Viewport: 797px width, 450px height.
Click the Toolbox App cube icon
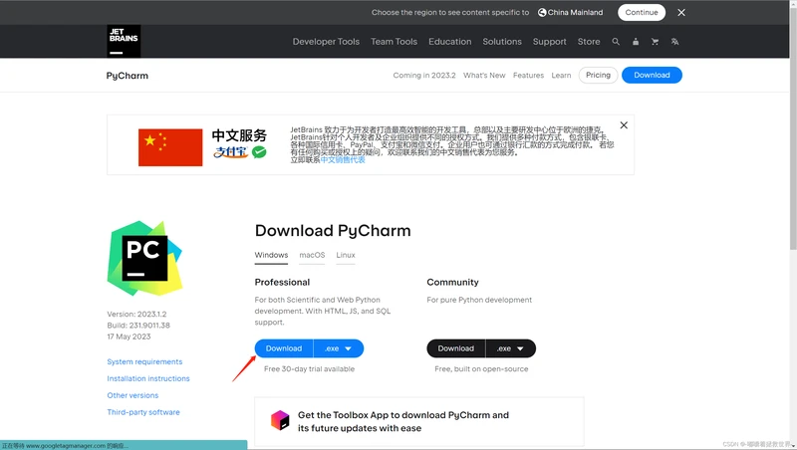pos(280,420)
